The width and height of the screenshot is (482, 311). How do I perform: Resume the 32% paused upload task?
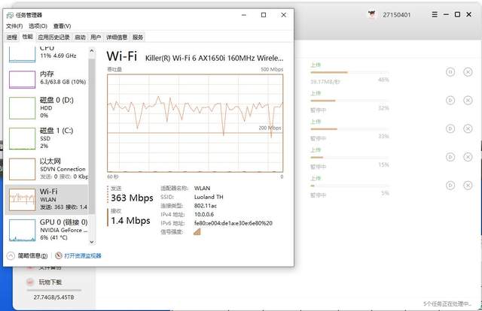(450, 101)
